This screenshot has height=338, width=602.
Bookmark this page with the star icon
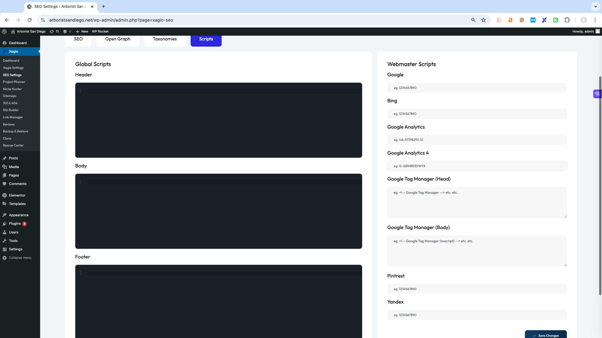click(x=483, y=20)
